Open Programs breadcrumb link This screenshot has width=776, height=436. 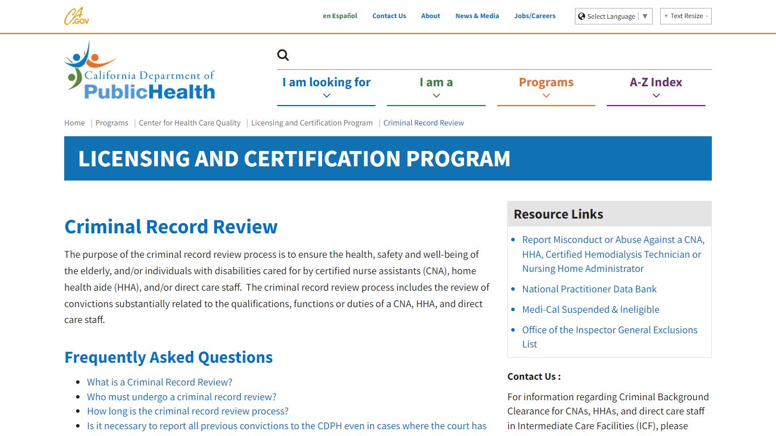(112, 123)
